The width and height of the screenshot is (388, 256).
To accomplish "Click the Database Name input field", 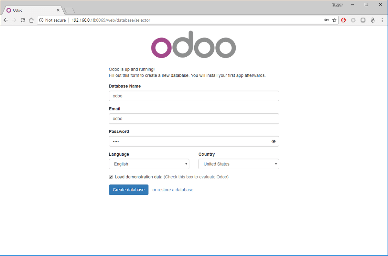I will pyautogui.click(x=194, y=96).
